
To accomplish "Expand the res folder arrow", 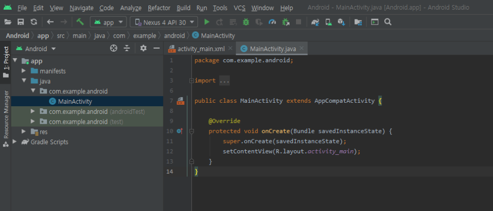I will 24,131.
